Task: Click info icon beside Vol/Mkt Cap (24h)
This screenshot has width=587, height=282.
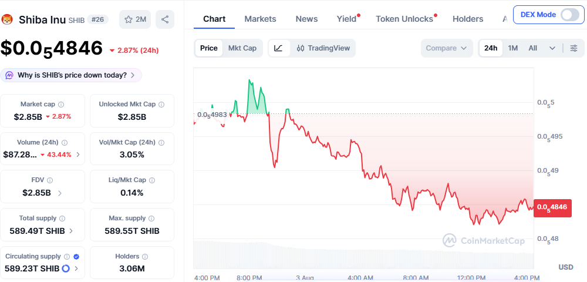Action: [x=162, y=143]
